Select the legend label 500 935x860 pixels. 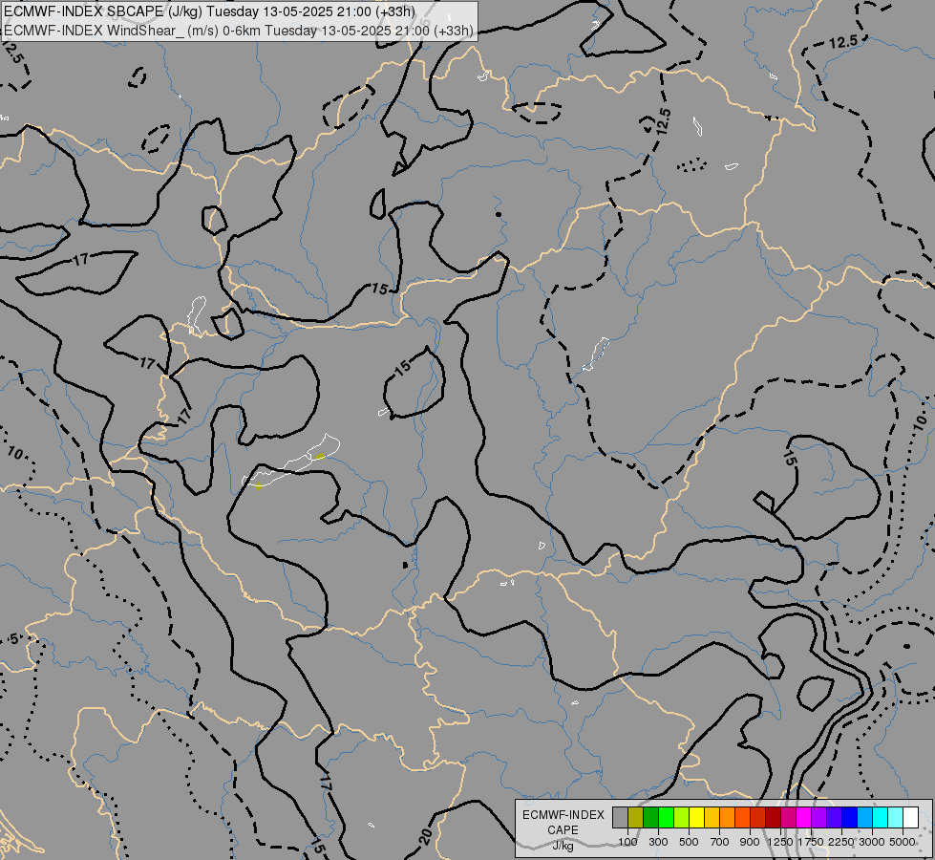tap(689, 842)
